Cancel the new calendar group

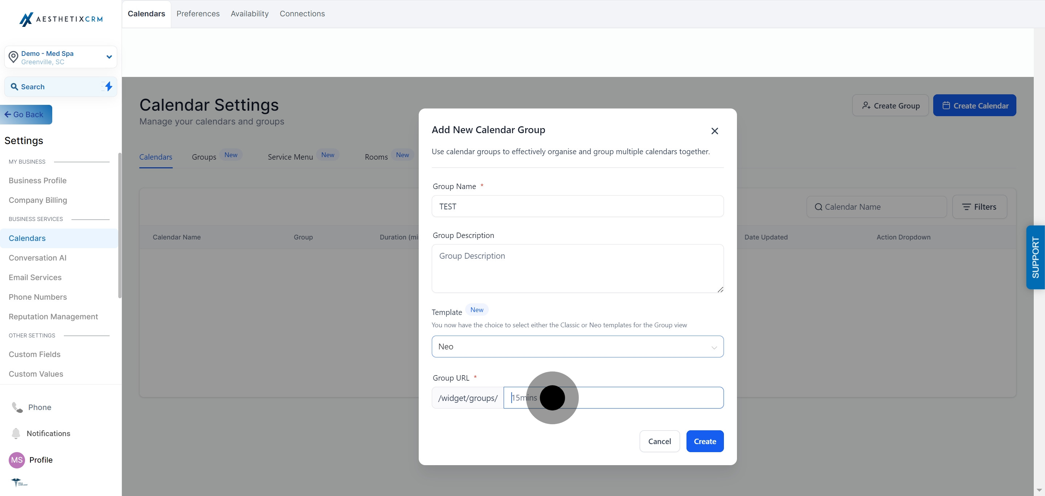click(659, 441)
